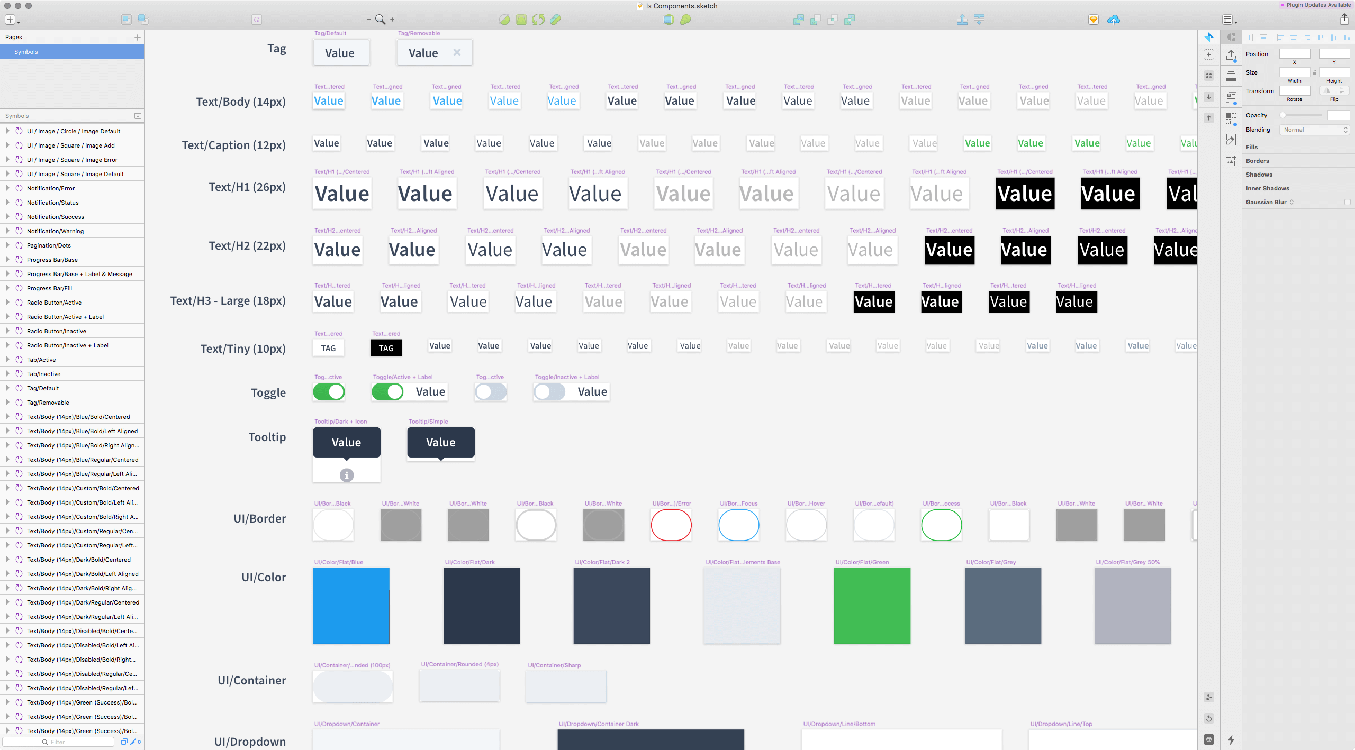This screenshot has width=1355, height=750.
Task: Select Notification/Error in the symbols list
Action: (51, 188)
